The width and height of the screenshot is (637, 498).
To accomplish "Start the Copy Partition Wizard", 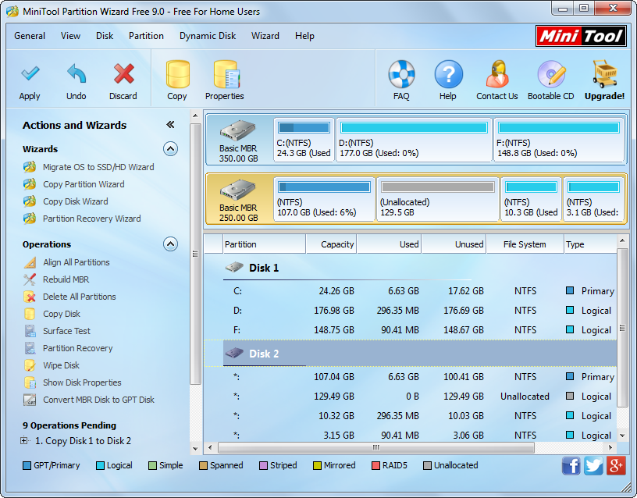I will point(84,184).
